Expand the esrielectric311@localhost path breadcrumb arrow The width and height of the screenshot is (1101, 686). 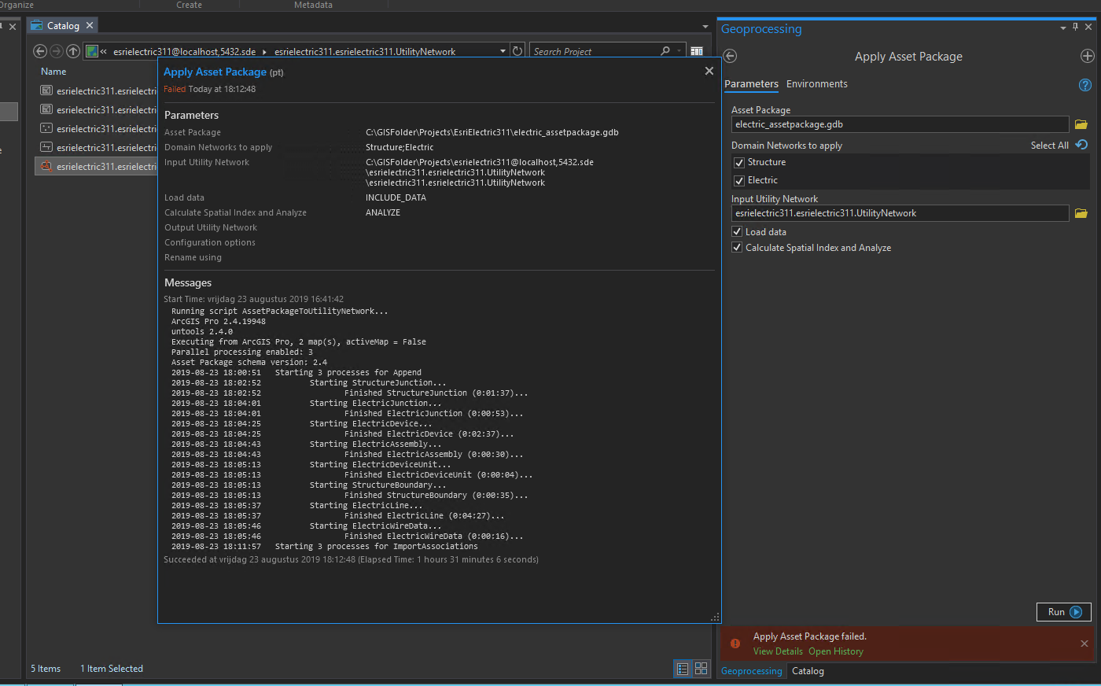(264, 52)
